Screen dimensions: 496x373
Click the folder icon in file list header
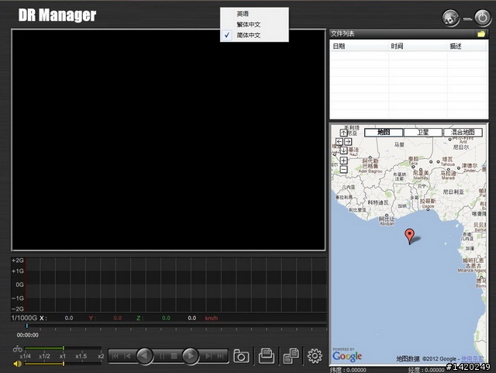[481, 33]
